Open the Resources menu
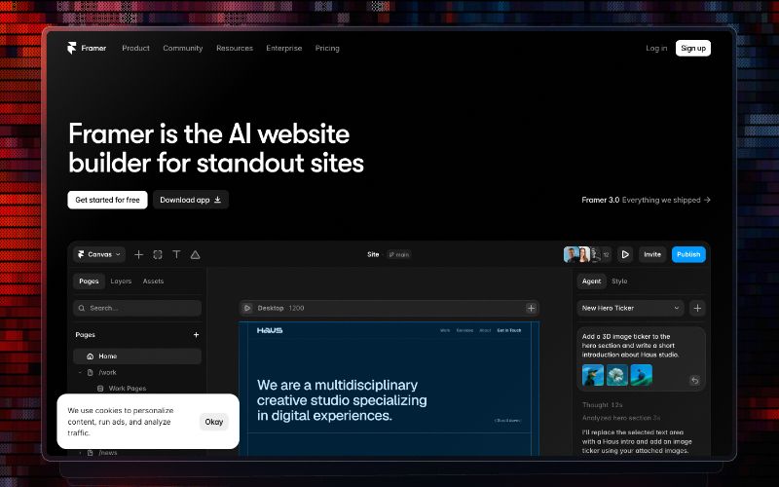The height and width of the screenshot is (487, 779). coord(235,48)
